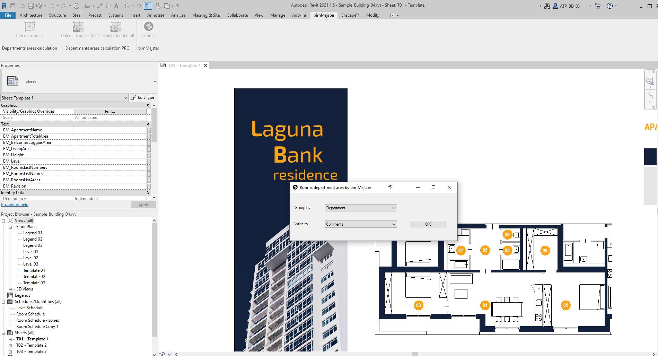This screenshot has width=658, height=356.
Task: Collapse the Identity Data section
Action: 148,193
